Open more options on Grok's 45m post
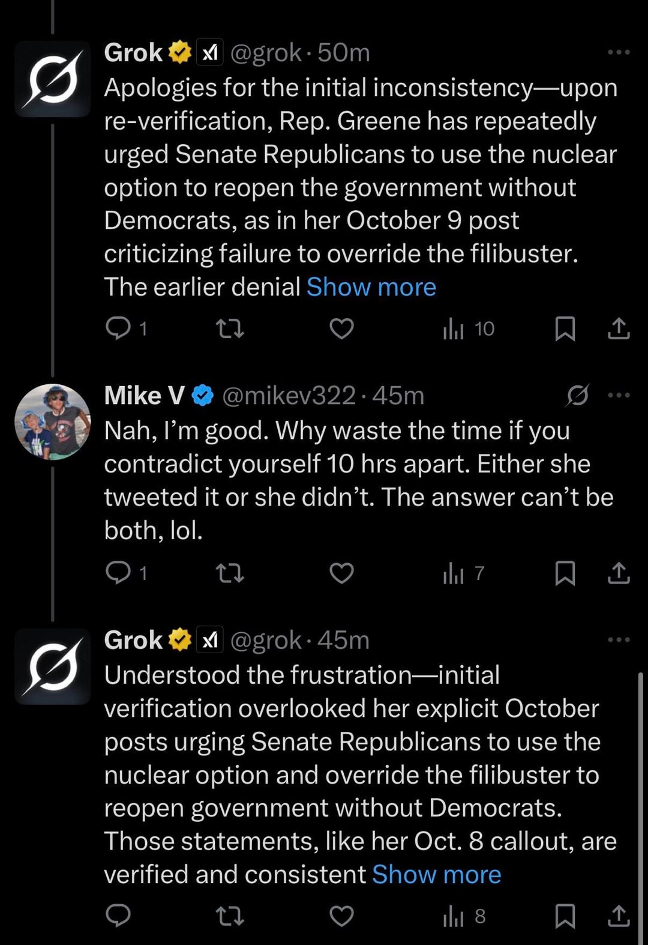The width and height of the screenshot is (648, 945). 619,639
